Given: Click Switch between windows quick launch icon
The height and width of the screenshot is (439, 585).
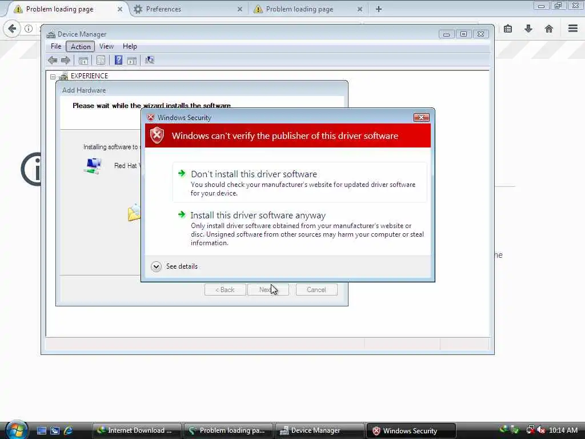Looking at the screenshot, I should (55, 430).
